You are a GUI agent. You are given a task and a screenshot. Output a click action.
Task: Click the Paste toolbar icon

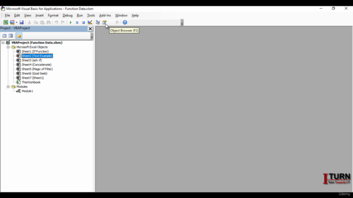click(42, 22)
